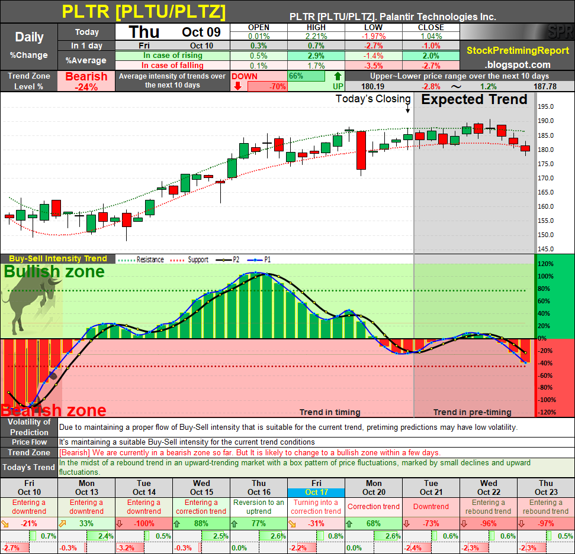Select the P1 legend entry
575x554 pixels.
[259, 260]
